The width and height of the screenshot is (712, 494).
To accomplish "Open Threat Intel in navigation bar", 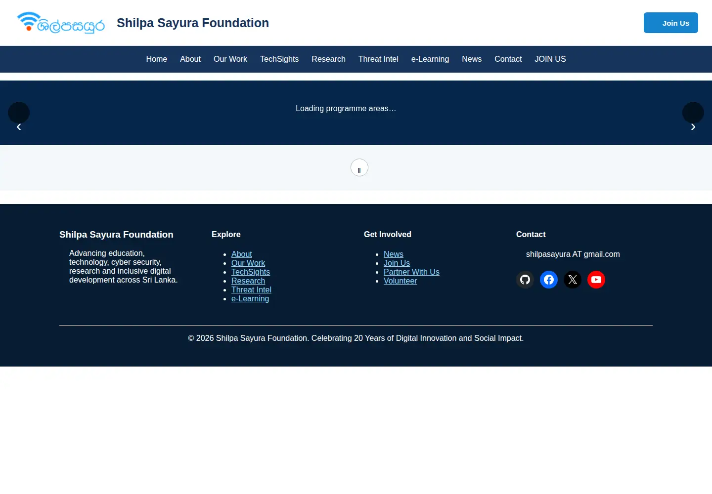I will tap(378, 59).
